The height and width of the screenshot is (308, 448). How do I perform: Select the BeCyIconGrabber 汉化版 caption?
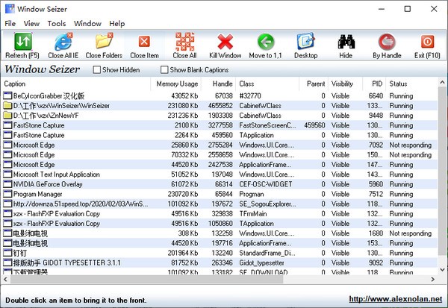(x=49, y=95)
